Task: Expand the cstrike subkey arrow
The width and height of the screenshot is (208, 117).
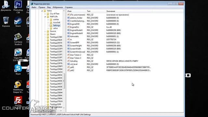Action: [x=48, y=19]
